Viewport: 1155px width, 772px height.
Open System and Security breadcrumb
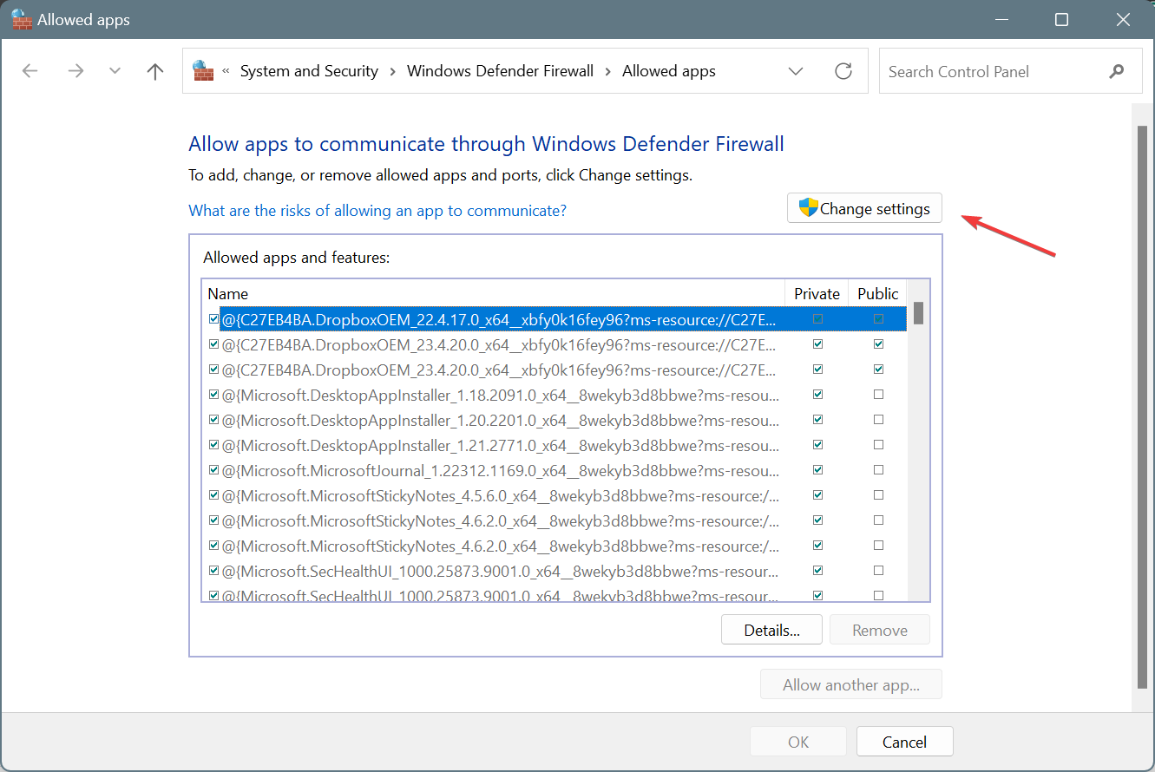point(309,71)
